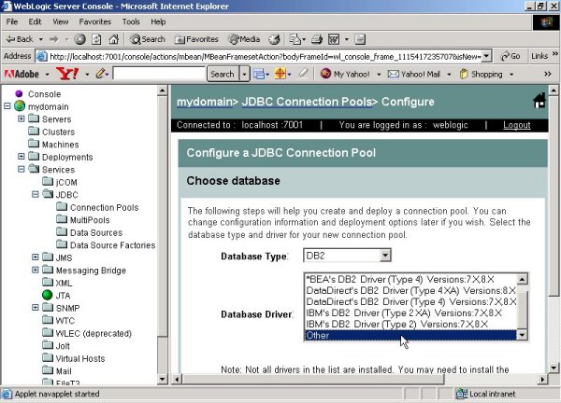The image size is (561, 403).
Task: Click the Discuss toolbar icon
Action: (x=360, y=39)
